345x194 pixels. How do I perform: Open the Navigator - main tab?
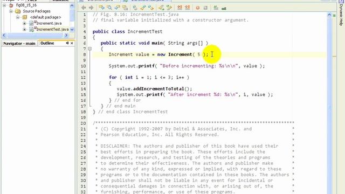point(19,43)
